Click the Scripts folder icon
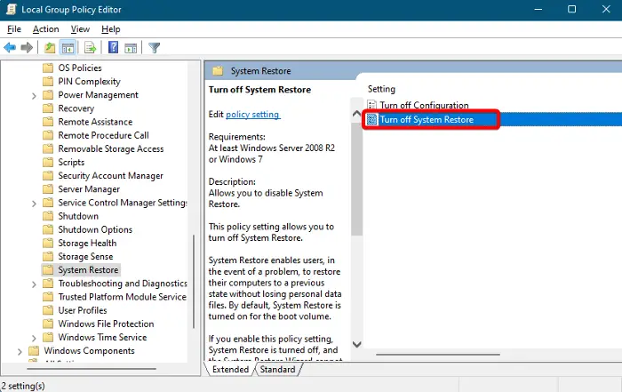 (x=48, y=163)
